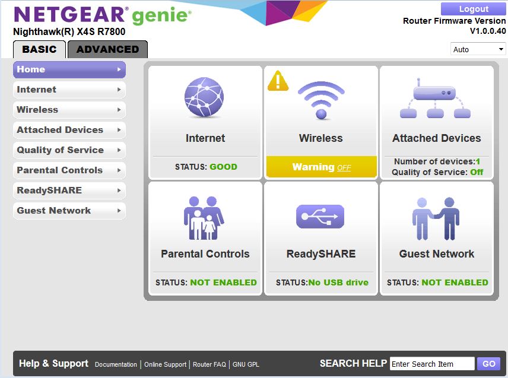Click the Attached Devices tile label

[436, 138]
